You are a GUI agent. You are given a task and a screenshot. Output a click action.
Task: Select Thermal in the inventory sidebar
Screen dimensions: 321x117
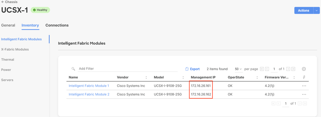[x=8, y=60]
